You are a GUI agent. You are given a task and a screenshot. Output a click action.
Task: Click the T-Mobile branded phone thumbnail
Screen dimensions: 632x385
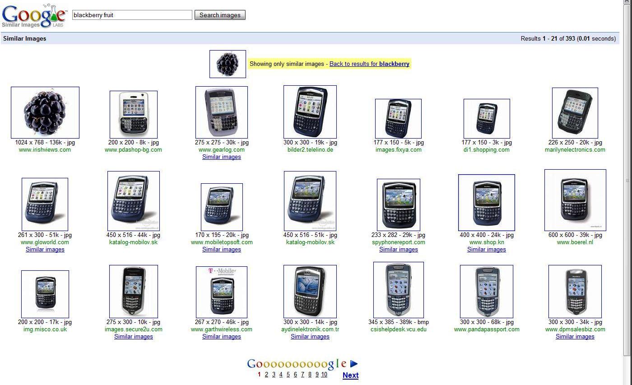pos(221,291)
